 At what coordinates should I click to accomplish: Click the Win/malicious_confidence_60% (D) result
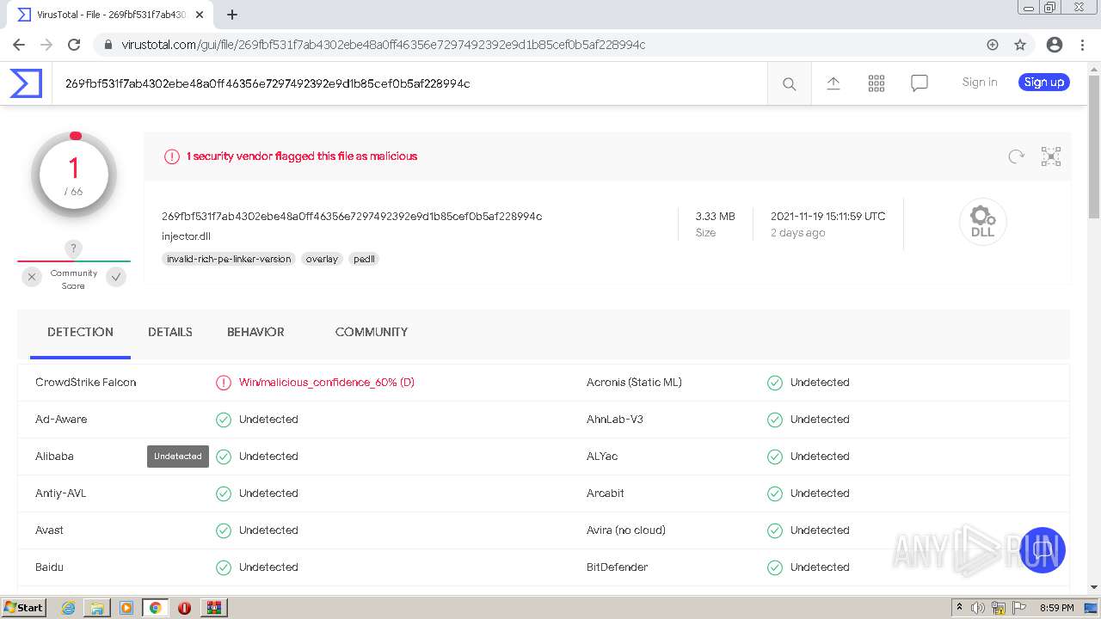tap(327, 383)
